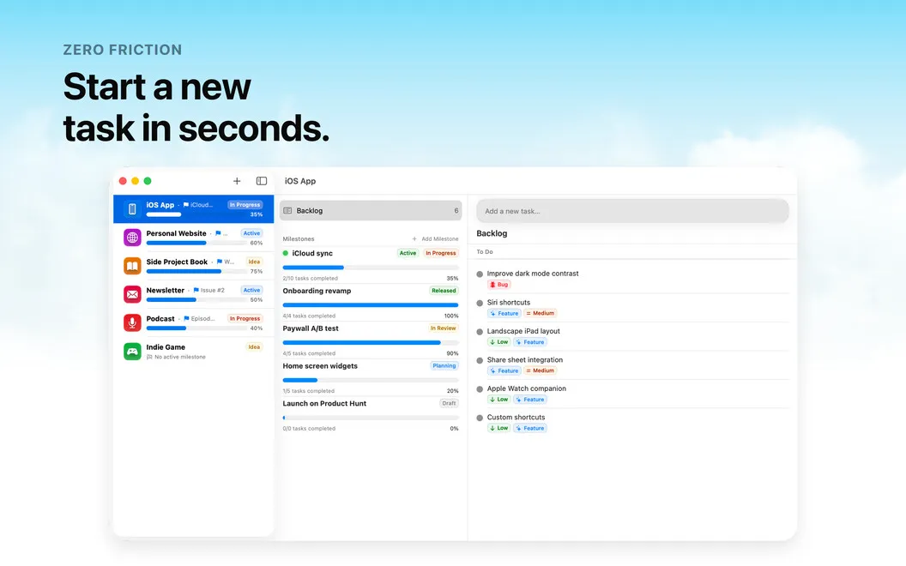Click the Add a new task field
The height and width of the screenshot is (566, 906).
[x=632, y=211]
